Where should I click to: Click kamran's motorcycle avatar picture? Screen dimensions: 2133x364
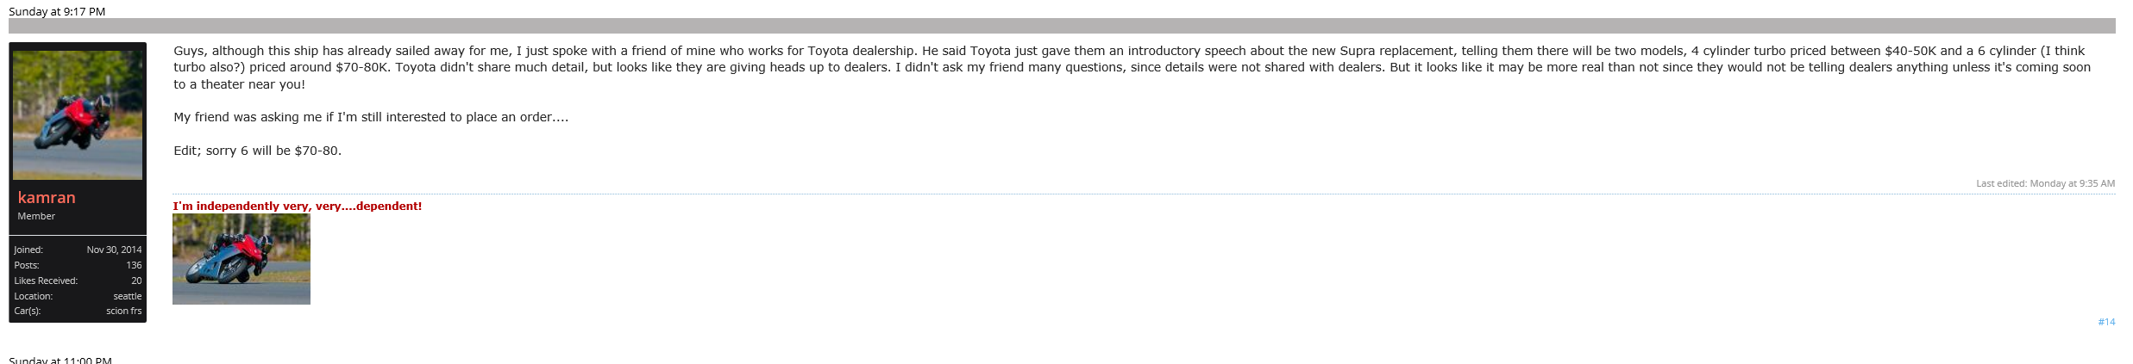tap(78, 114)
